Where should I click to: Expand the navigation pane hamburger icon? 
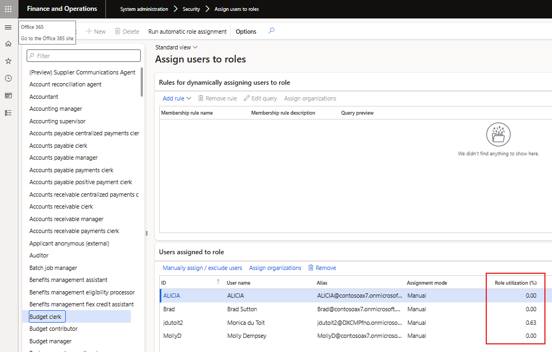coord(8,27)
